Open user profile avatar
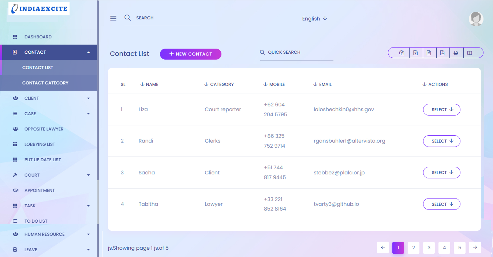 (x=476, y=19)
